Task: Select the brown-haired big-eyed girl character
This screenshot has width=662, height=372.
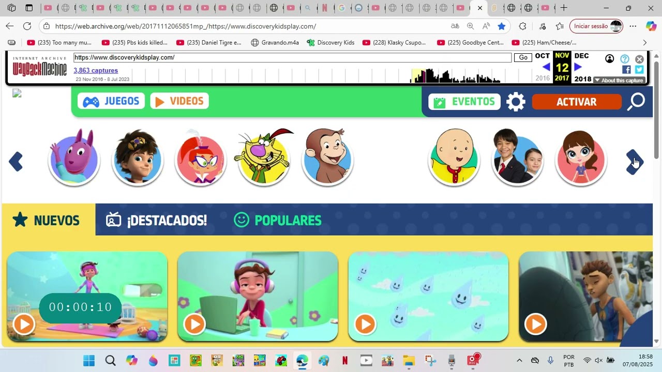Action: pyautogui.click(x=581, y=158)
